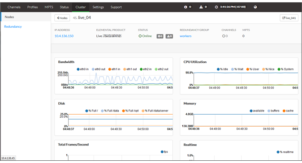
Task: Switch to the Channels tab
Action: [x=14, y=7]
